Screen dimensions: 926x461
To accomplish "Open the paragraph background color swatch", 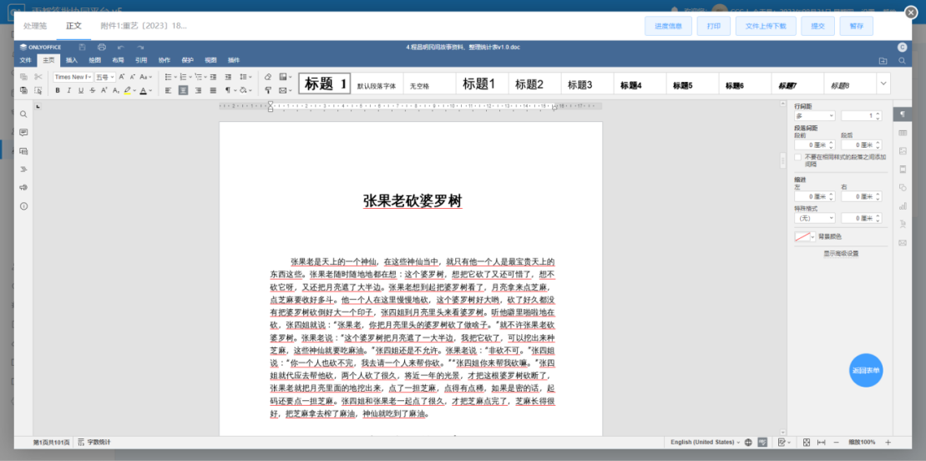I will point(803,237).
